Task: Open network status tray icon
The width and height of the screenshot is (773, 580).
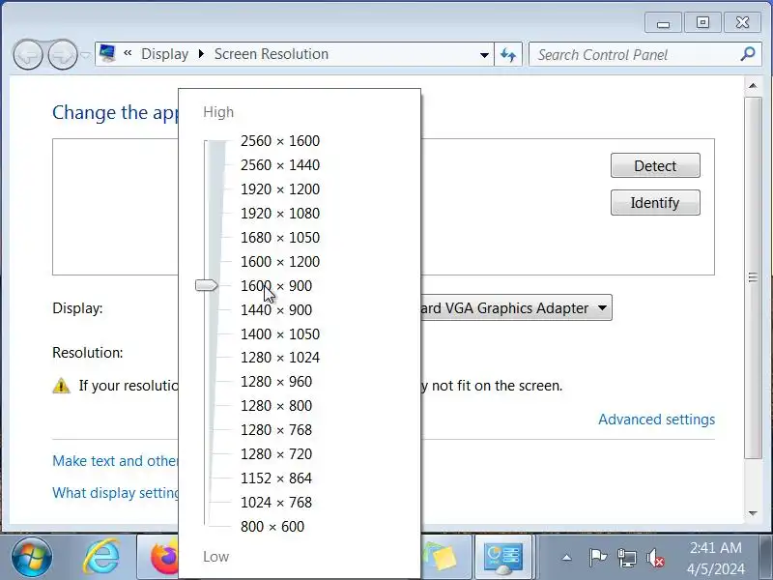Action: point(626,558)
